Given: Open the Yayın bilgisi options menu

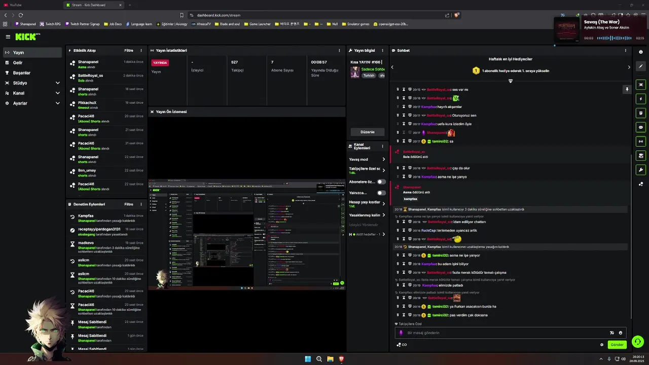Looking at the screenshot, I should point(382,50).
